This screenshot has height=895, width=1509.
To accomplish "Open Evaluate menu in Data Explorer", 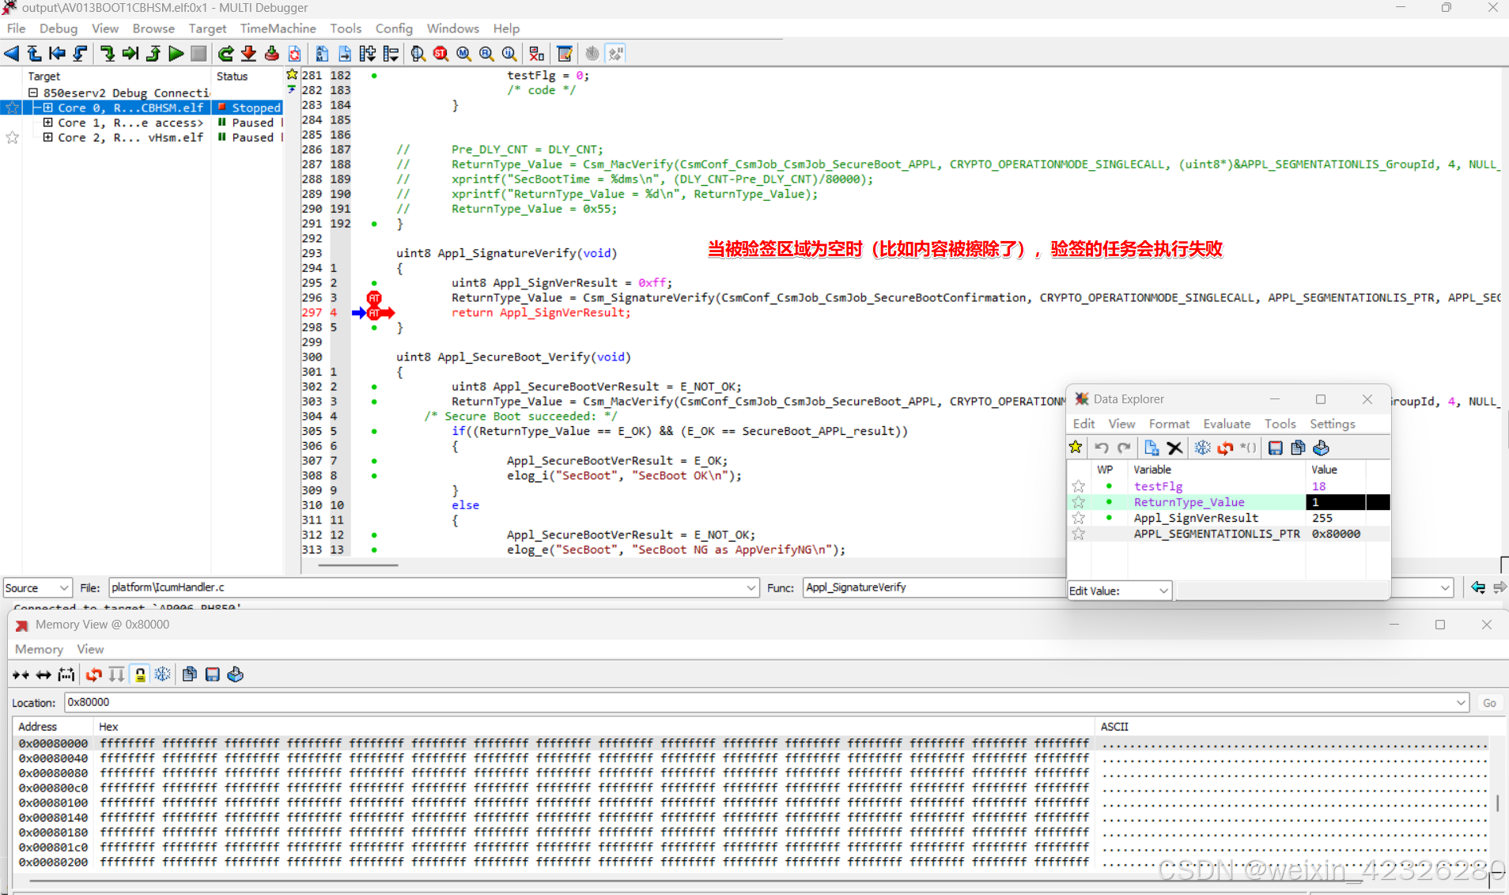I will tap(1227, 424).
